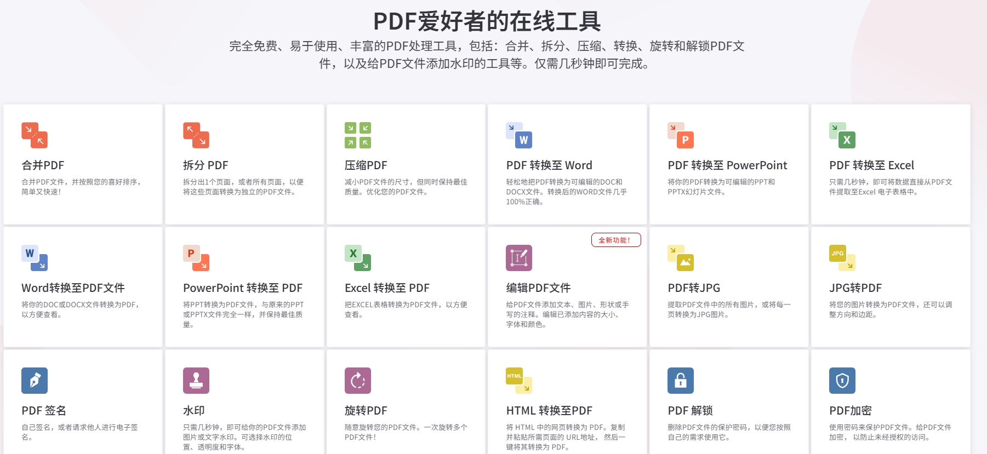The width and height of the screenshot is (987, 454).
Task: Click description starting 轻松地把PDF转换为可编辑的DOC
Action: tap(567, 192)
